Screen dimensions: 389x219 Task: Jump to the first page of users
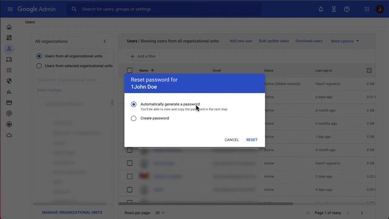point(308,213)
